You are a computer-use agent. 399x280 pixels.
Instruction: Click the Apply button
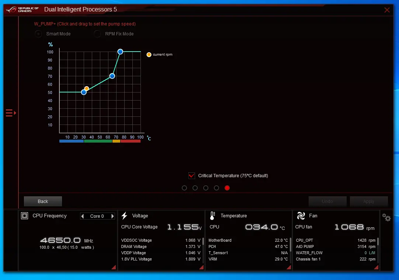click(369, 202)
